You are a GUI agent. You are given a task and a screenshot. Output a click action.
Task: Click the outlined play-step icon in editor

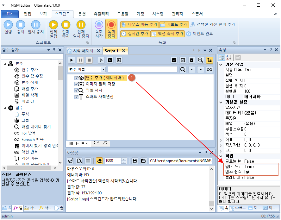101,60
